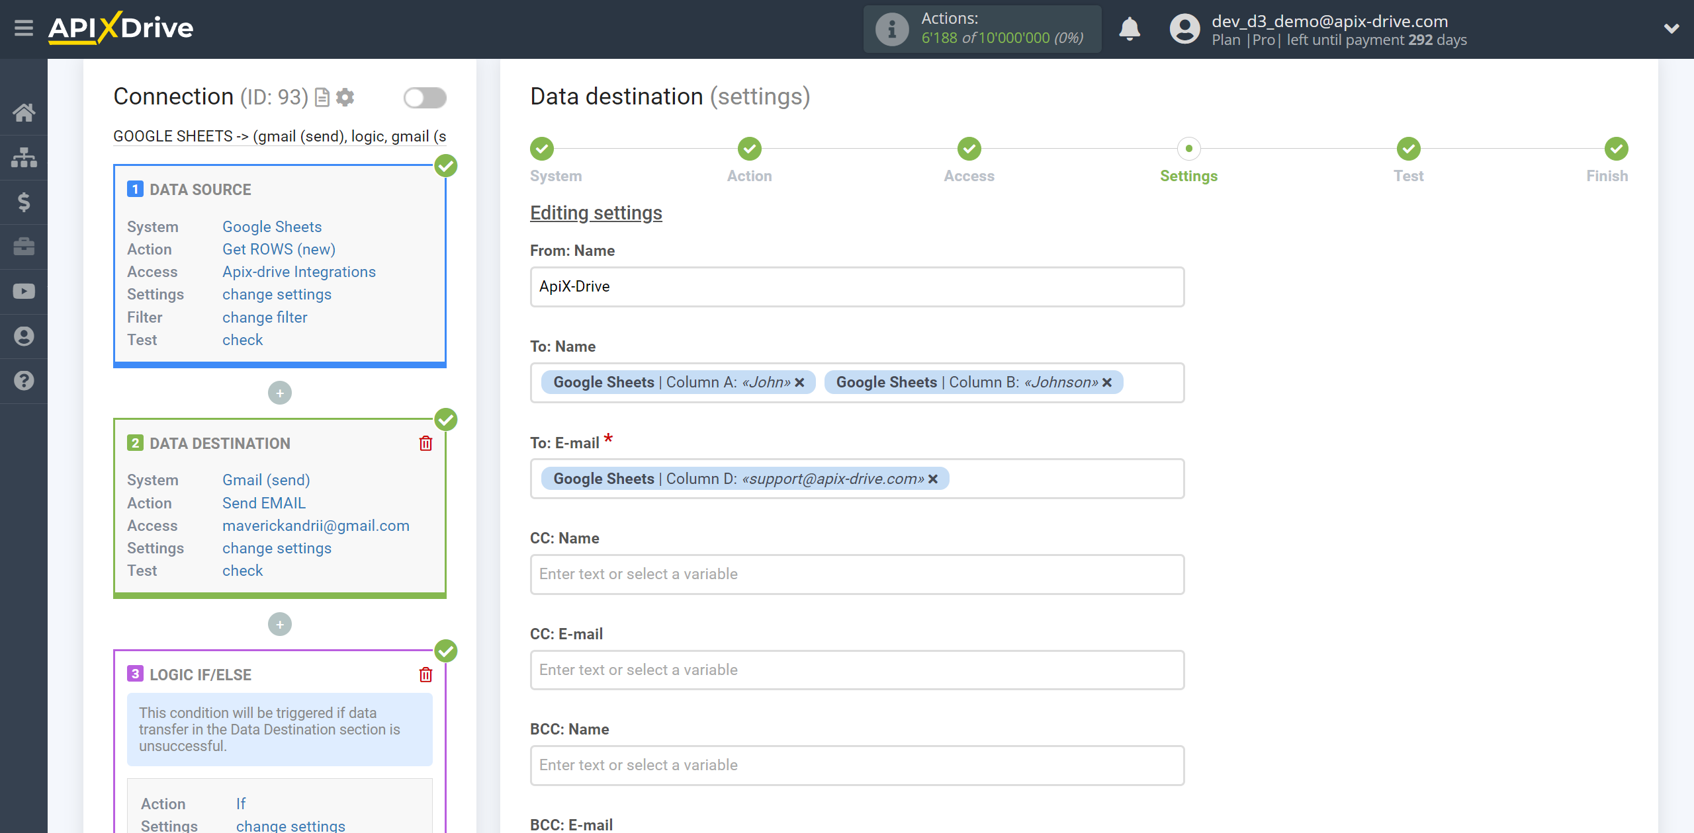Image resolution: width=1694 pixels, height=833 pixels.
Task: Open notifications bell
Action: (1130, 29)
